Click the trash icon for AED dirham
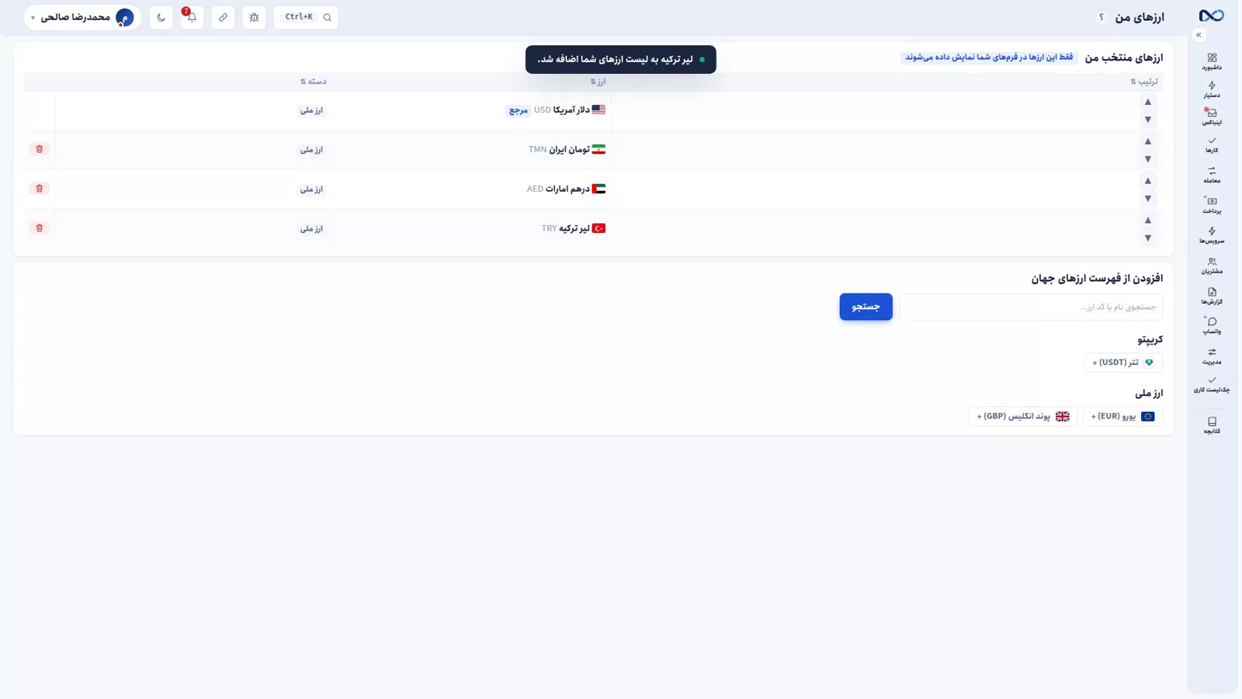 point(40,189)
